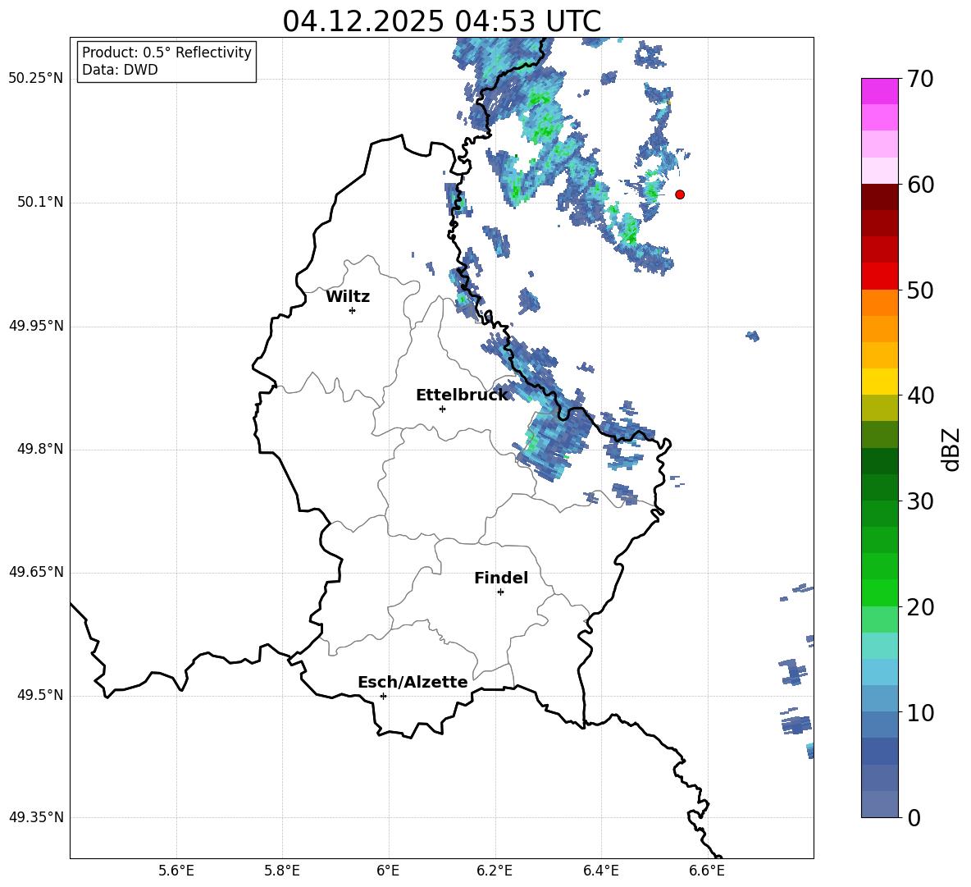Click the Findel station cross marker
Image resolution: width=971 pixels, height=887 pixels.
pos(500,592)
